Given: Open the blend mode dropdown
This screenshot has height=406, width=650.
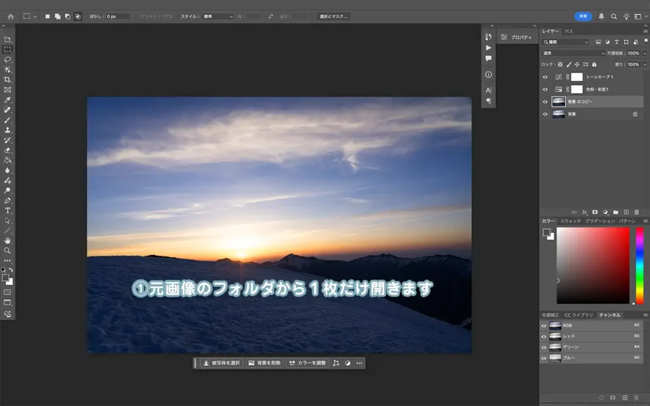Looking at the screenshot, I should point(571,53).
